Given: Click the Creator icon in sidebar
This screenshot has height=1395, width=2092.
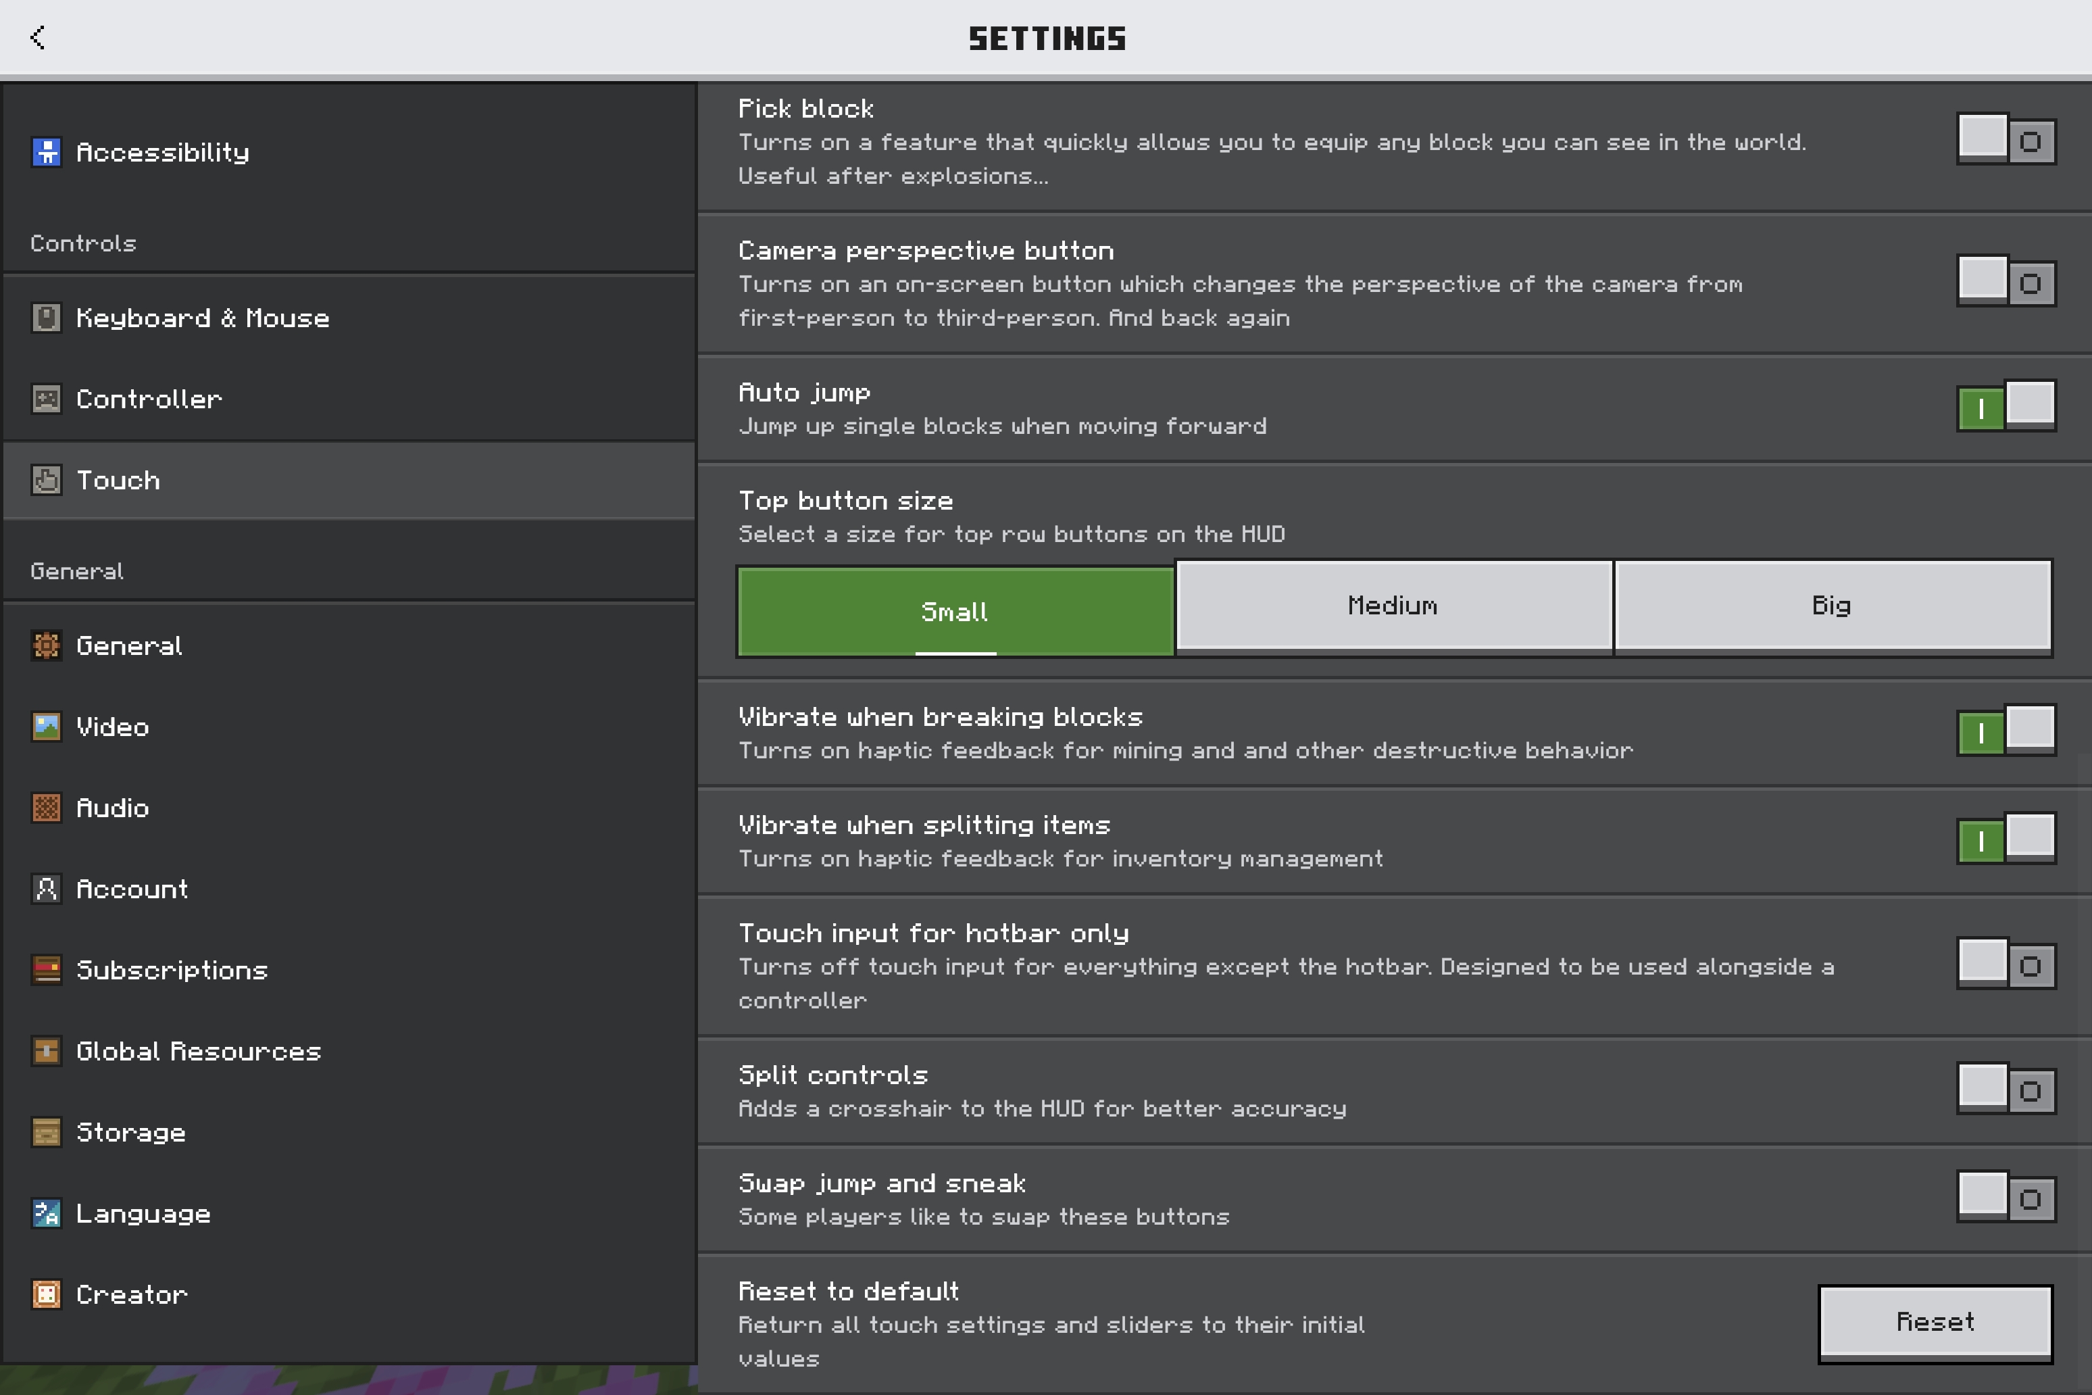Looking at the screenshot, I should click(x=46, y=1294).
